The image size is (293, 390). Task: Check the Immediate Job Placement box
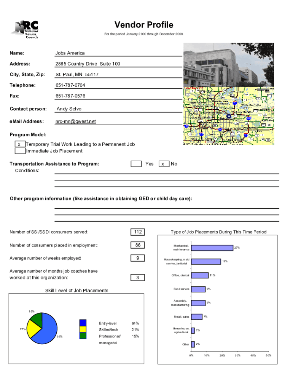coord(20,151)
